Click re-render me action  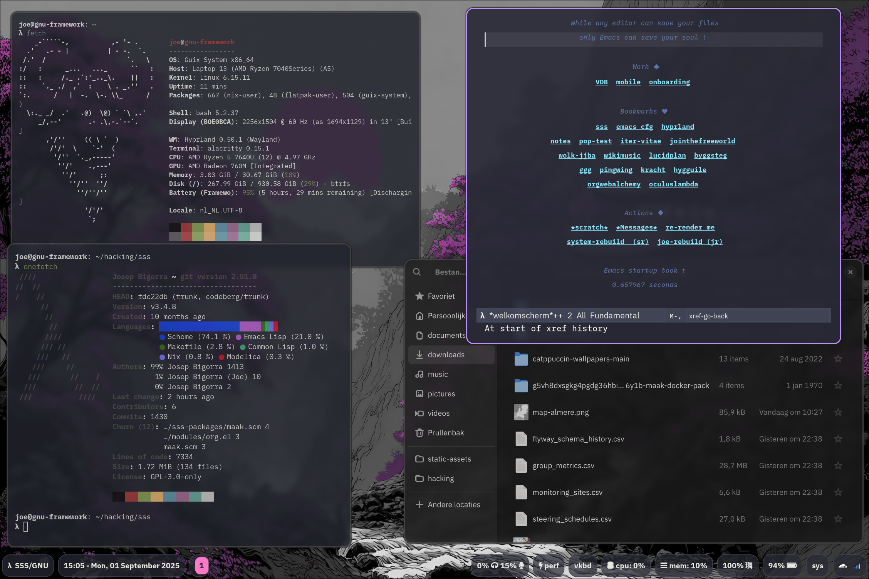point(689,227)
